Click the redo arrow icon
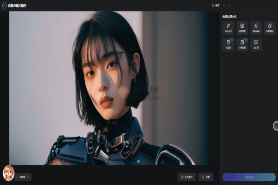The width and height of the screenshot is (278, 185). pos(230,6)
